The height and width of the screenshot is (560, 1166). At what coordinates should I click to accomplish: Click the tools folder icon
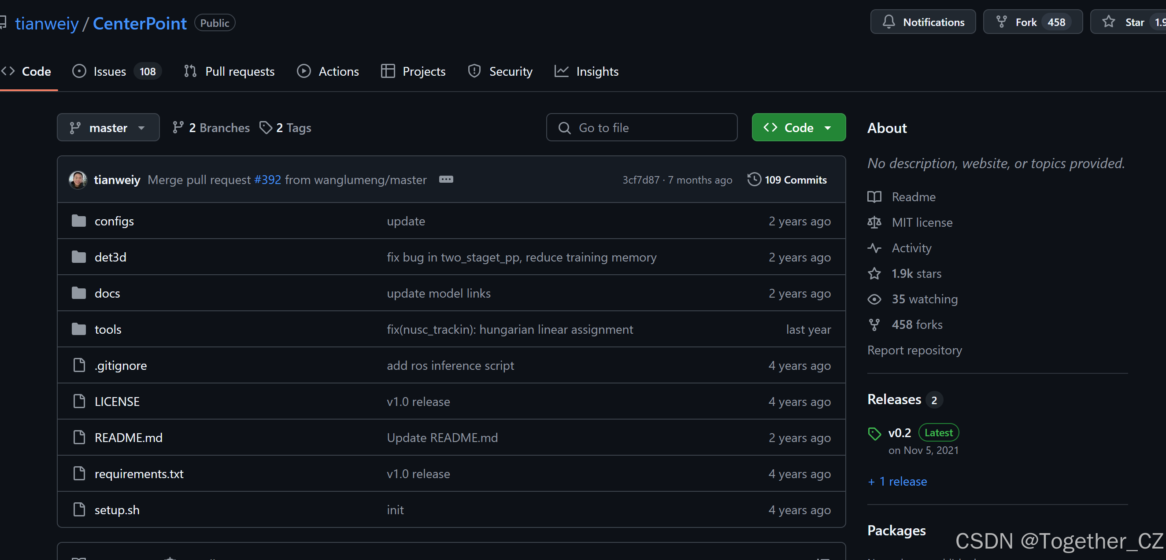tap(79, 329)
